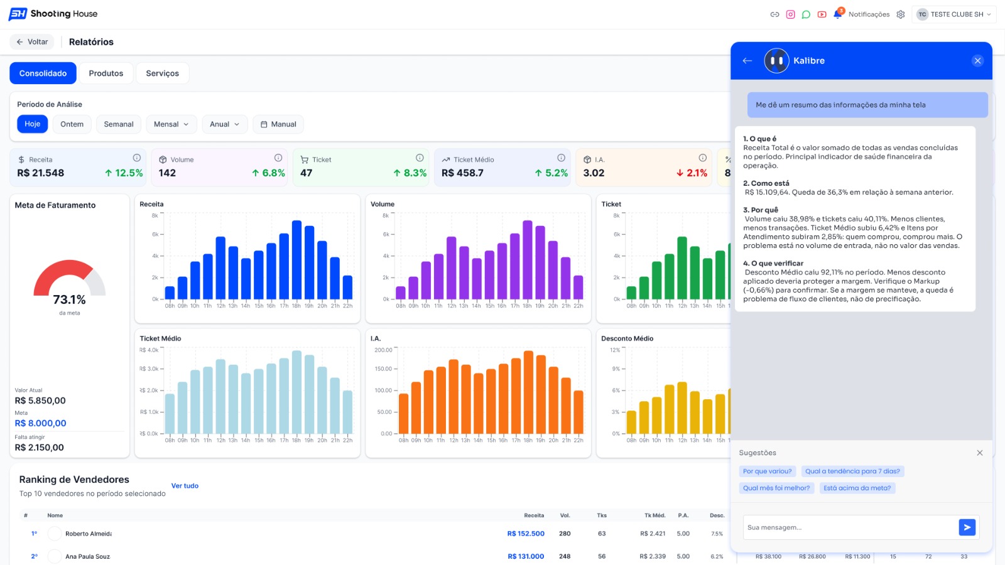Click the WhatsApp chat icon in header
Screen dimensions: 1005x565
click(806, 14)
